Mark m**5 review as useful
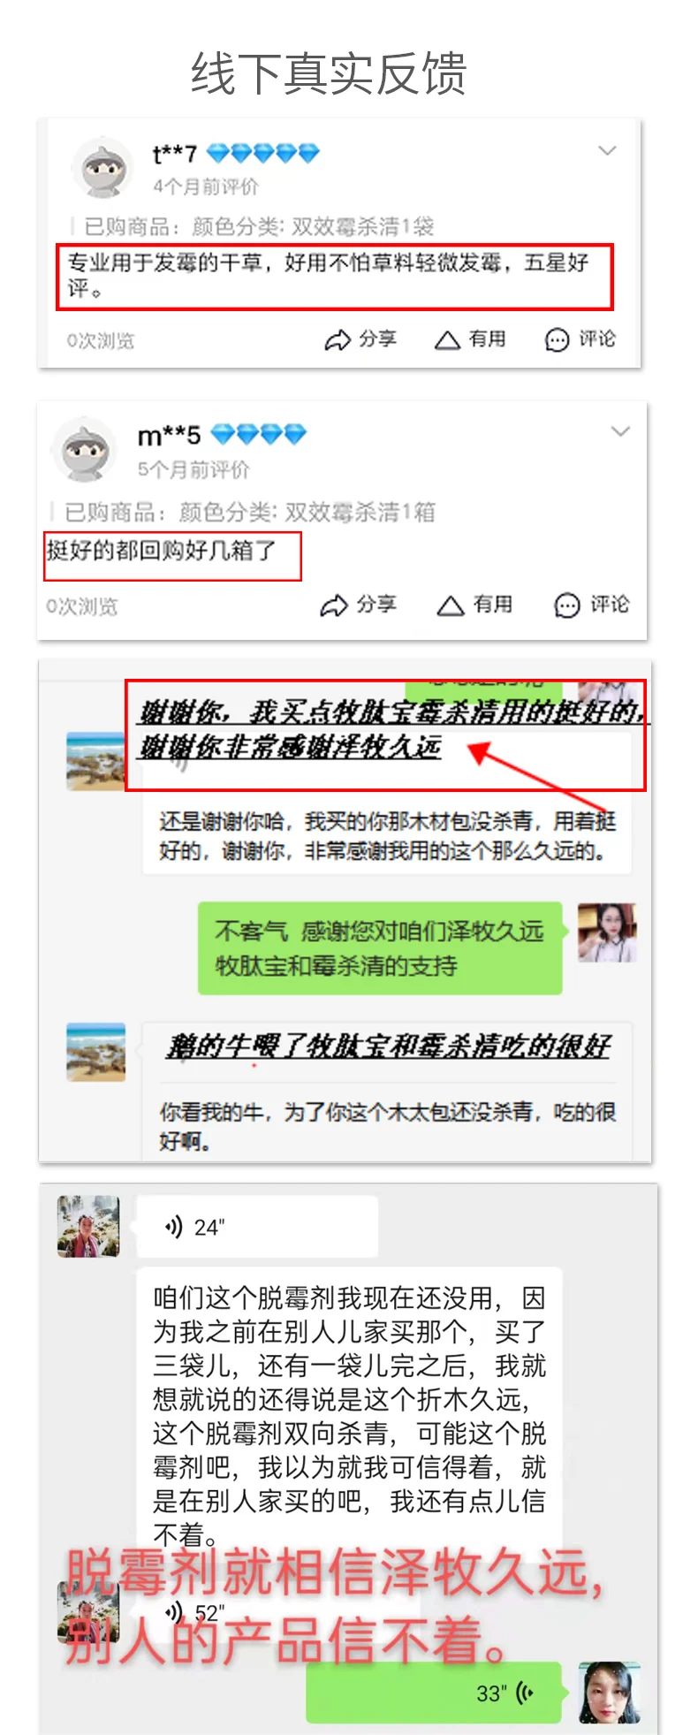This screenshot has height=1735, width=698. [474, 605]
